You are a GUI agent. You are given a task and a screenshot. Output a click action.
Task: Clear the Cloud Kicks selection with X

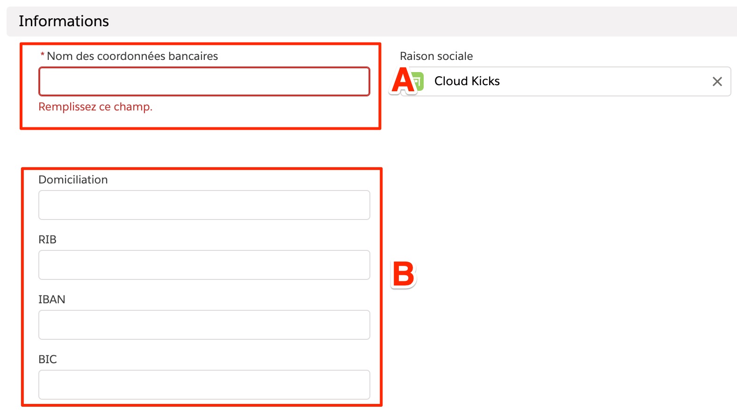point(717,81)
